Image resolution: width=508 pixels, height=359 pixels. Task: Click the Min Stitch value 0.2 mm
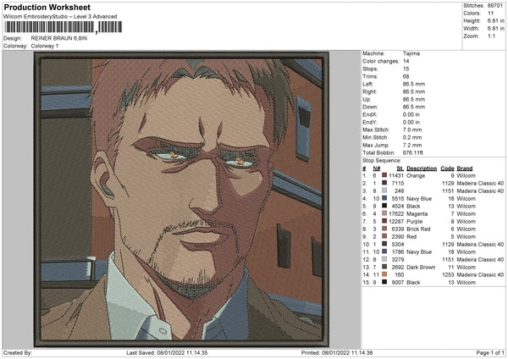412,137
